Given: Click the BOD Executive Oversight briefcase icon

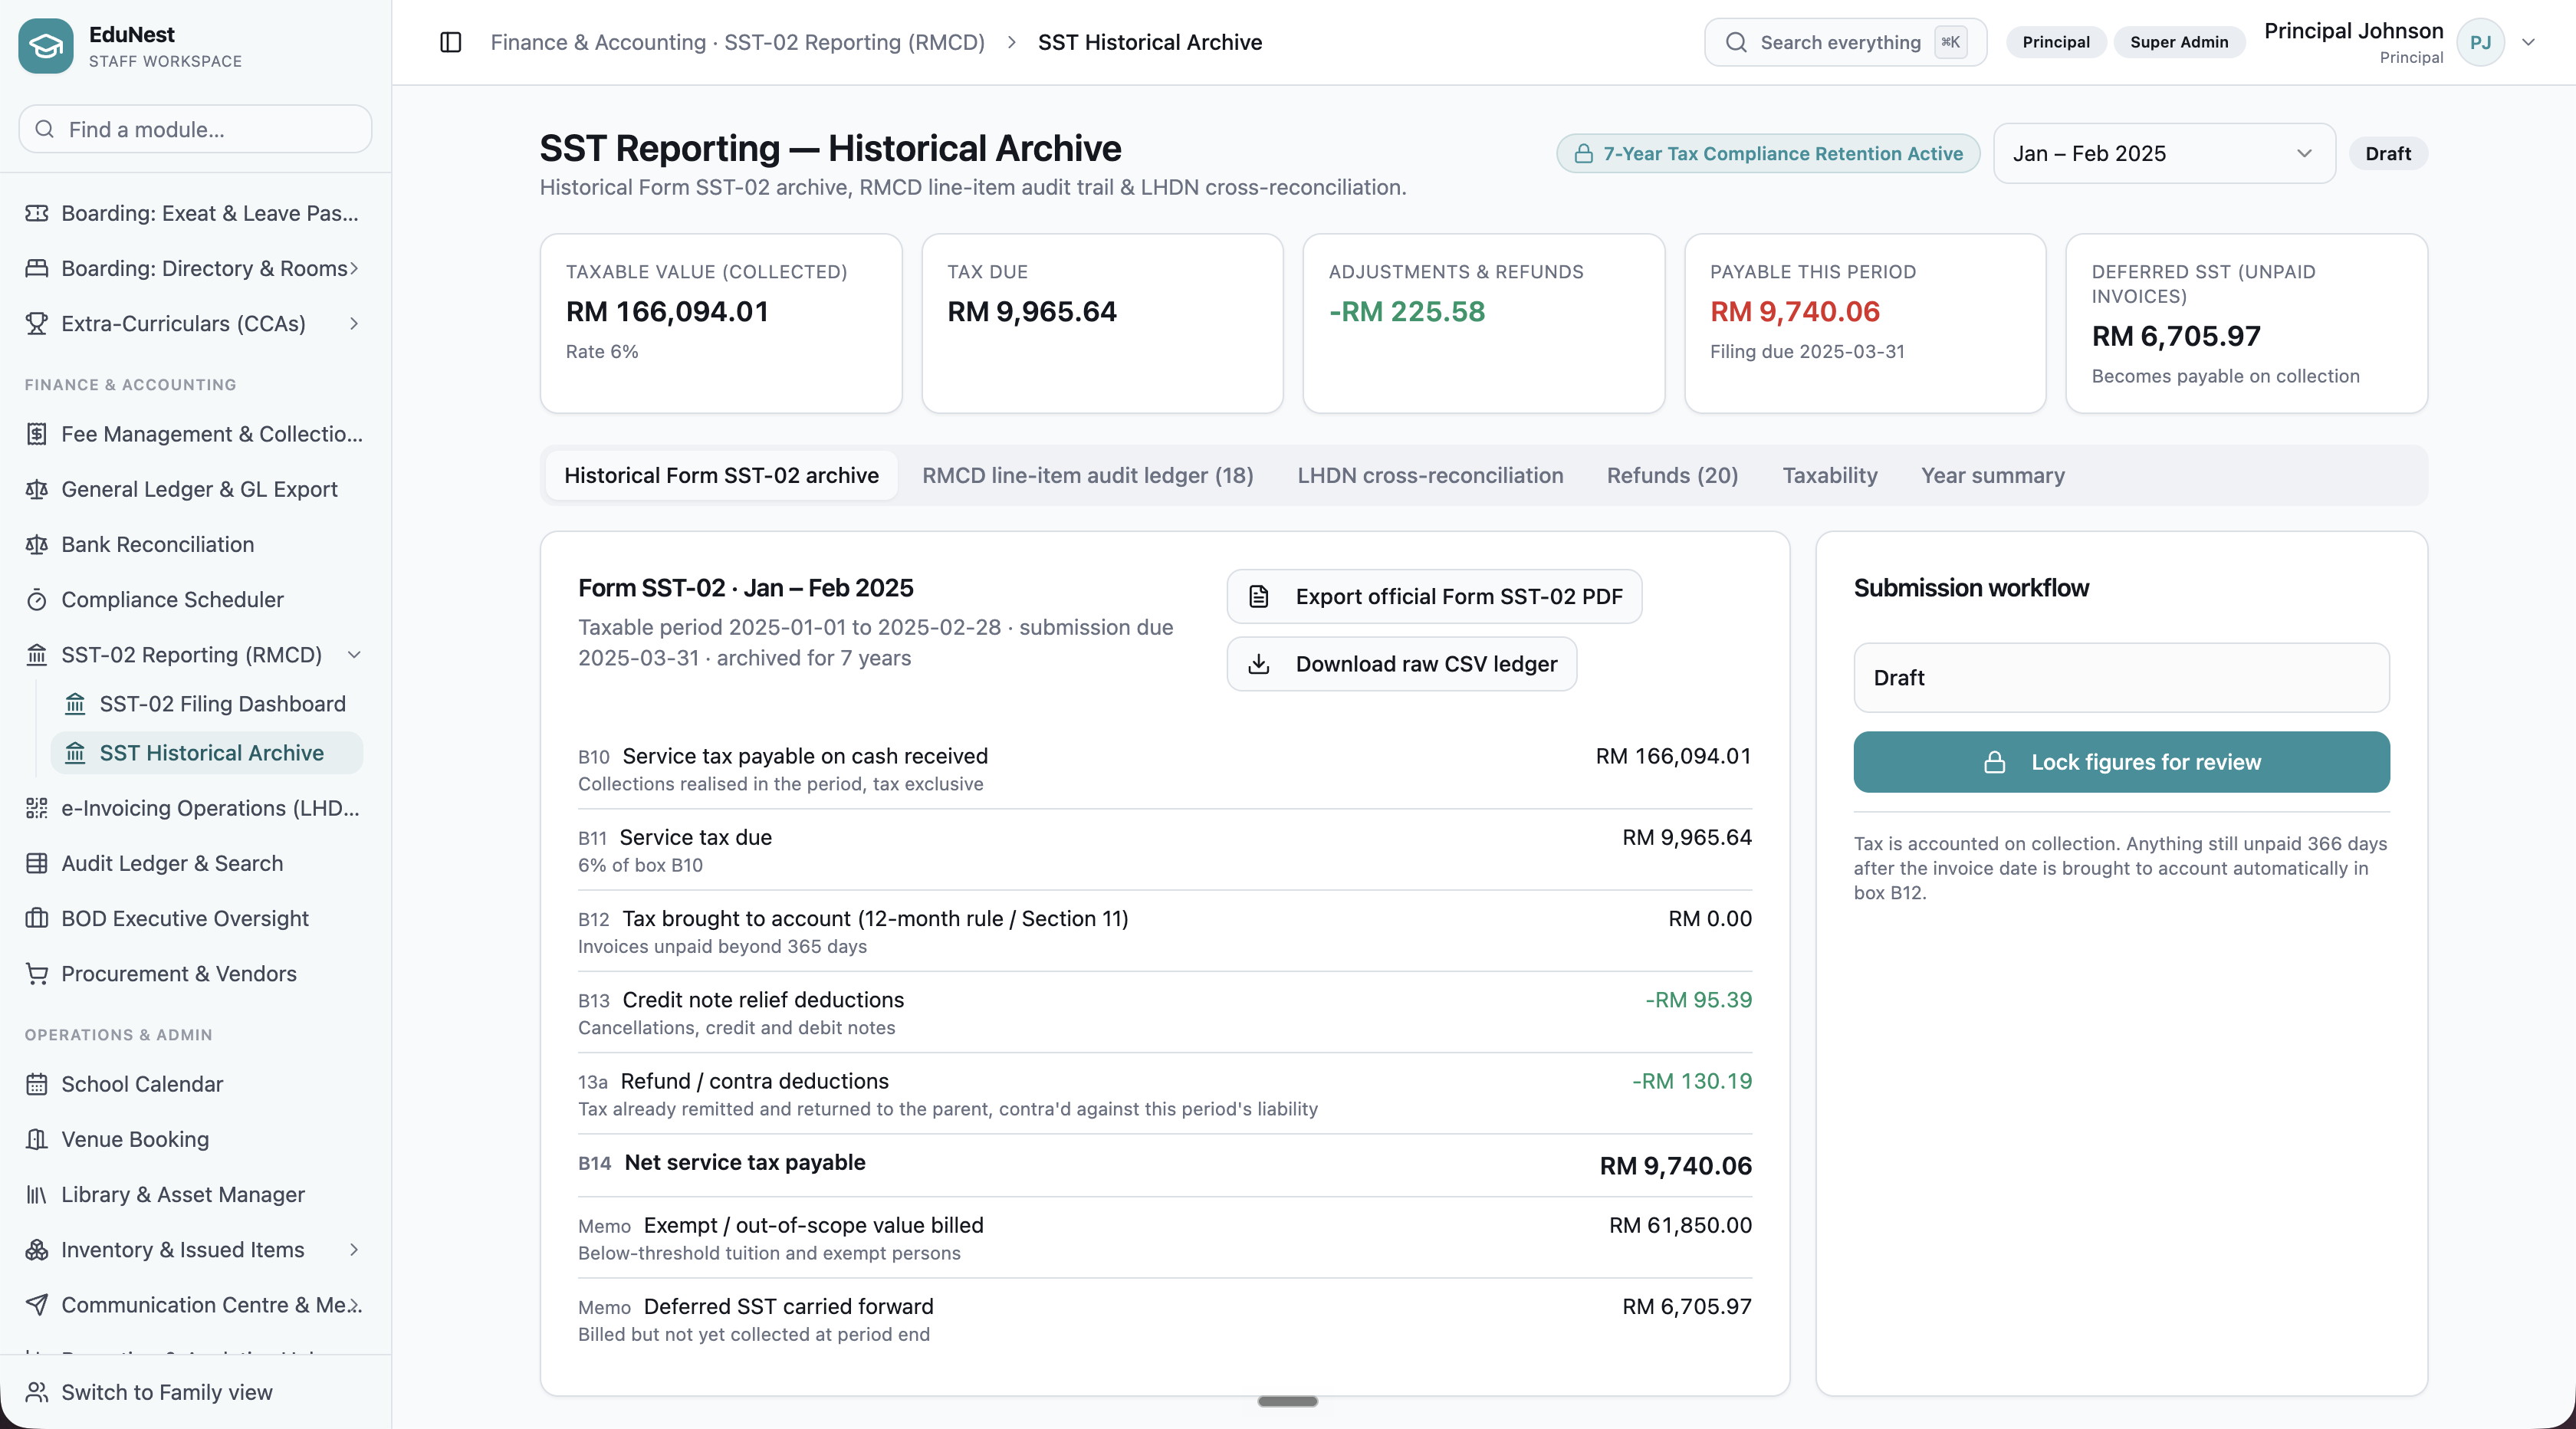Looking at the screenshot, I should tap(37, 918).
